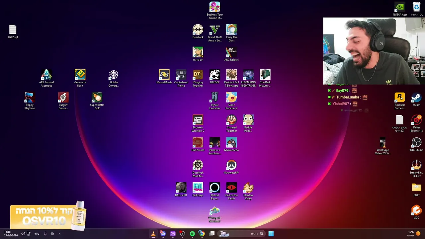
Task: Select the DREDGE desktop icon
Action: tap(215, 77)
